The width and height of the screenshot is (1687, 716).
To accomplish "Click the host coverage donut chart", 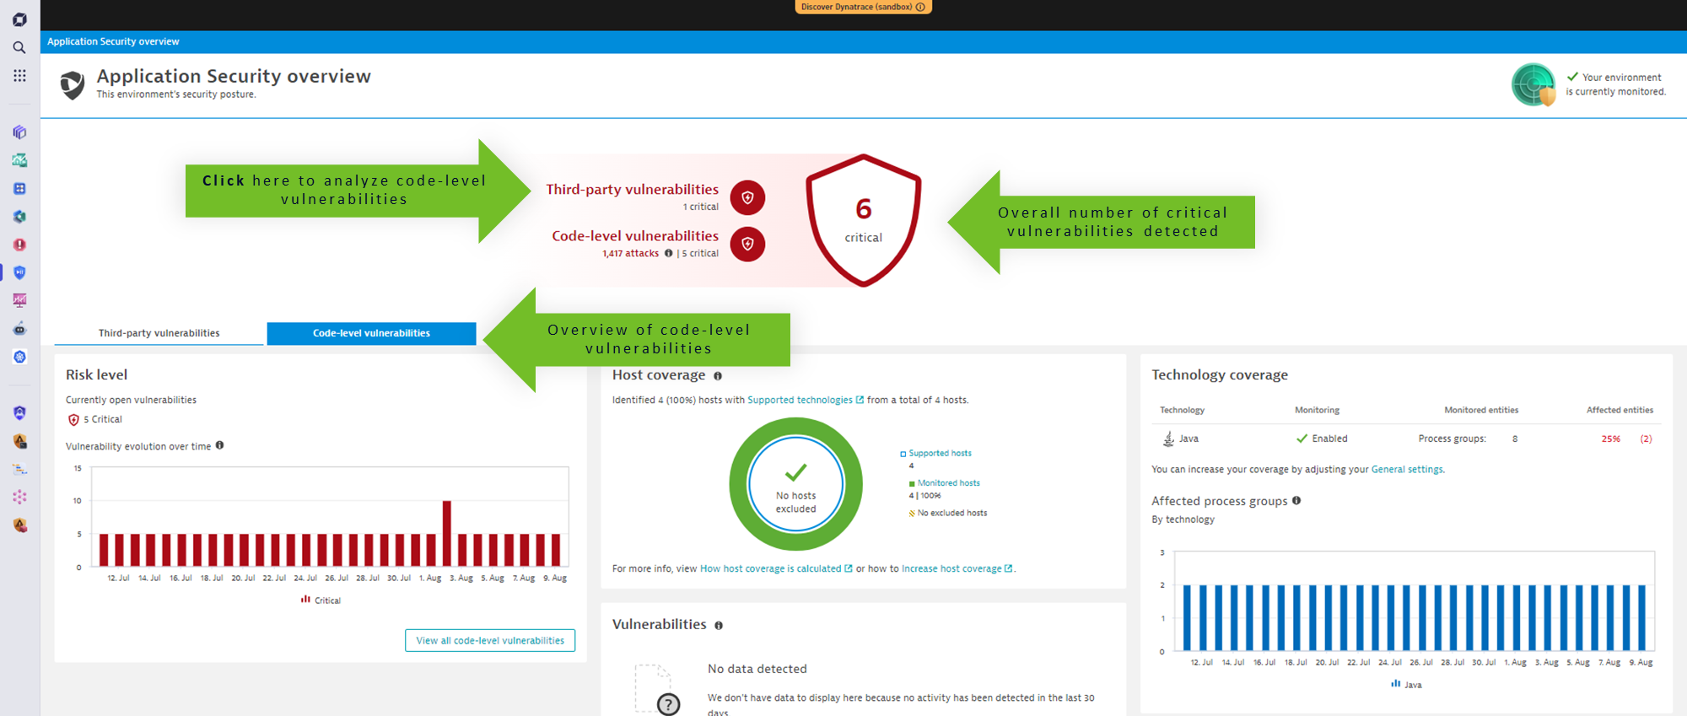I will 795,484.
